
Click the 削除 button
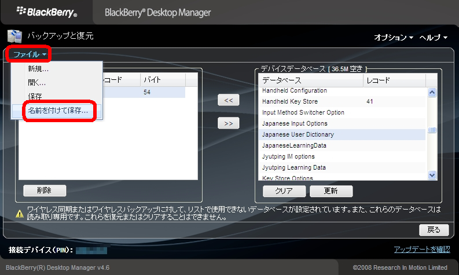(45, 190)
